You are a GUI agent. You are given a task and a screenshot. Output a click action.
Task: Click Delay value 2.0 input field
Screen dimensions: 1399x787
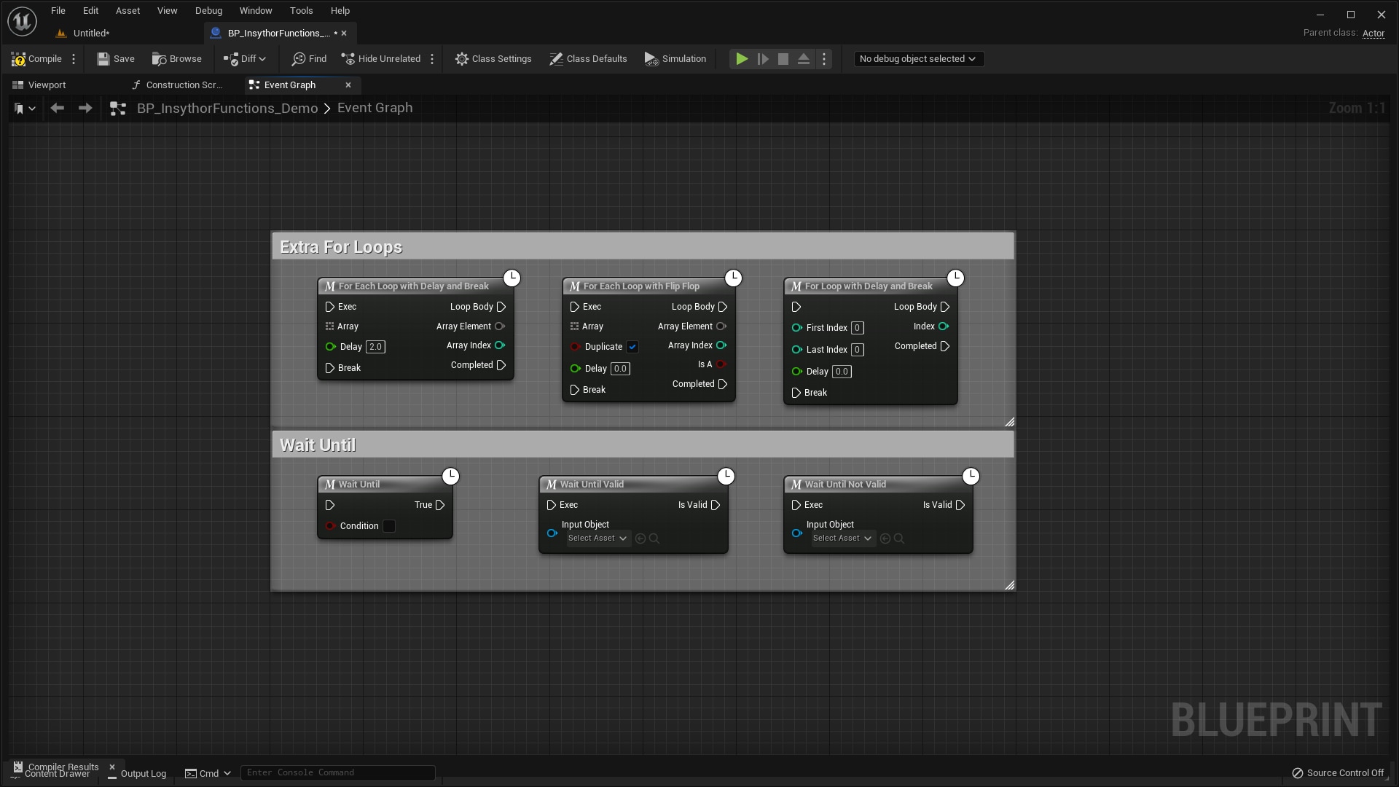[x=375, y=347]
